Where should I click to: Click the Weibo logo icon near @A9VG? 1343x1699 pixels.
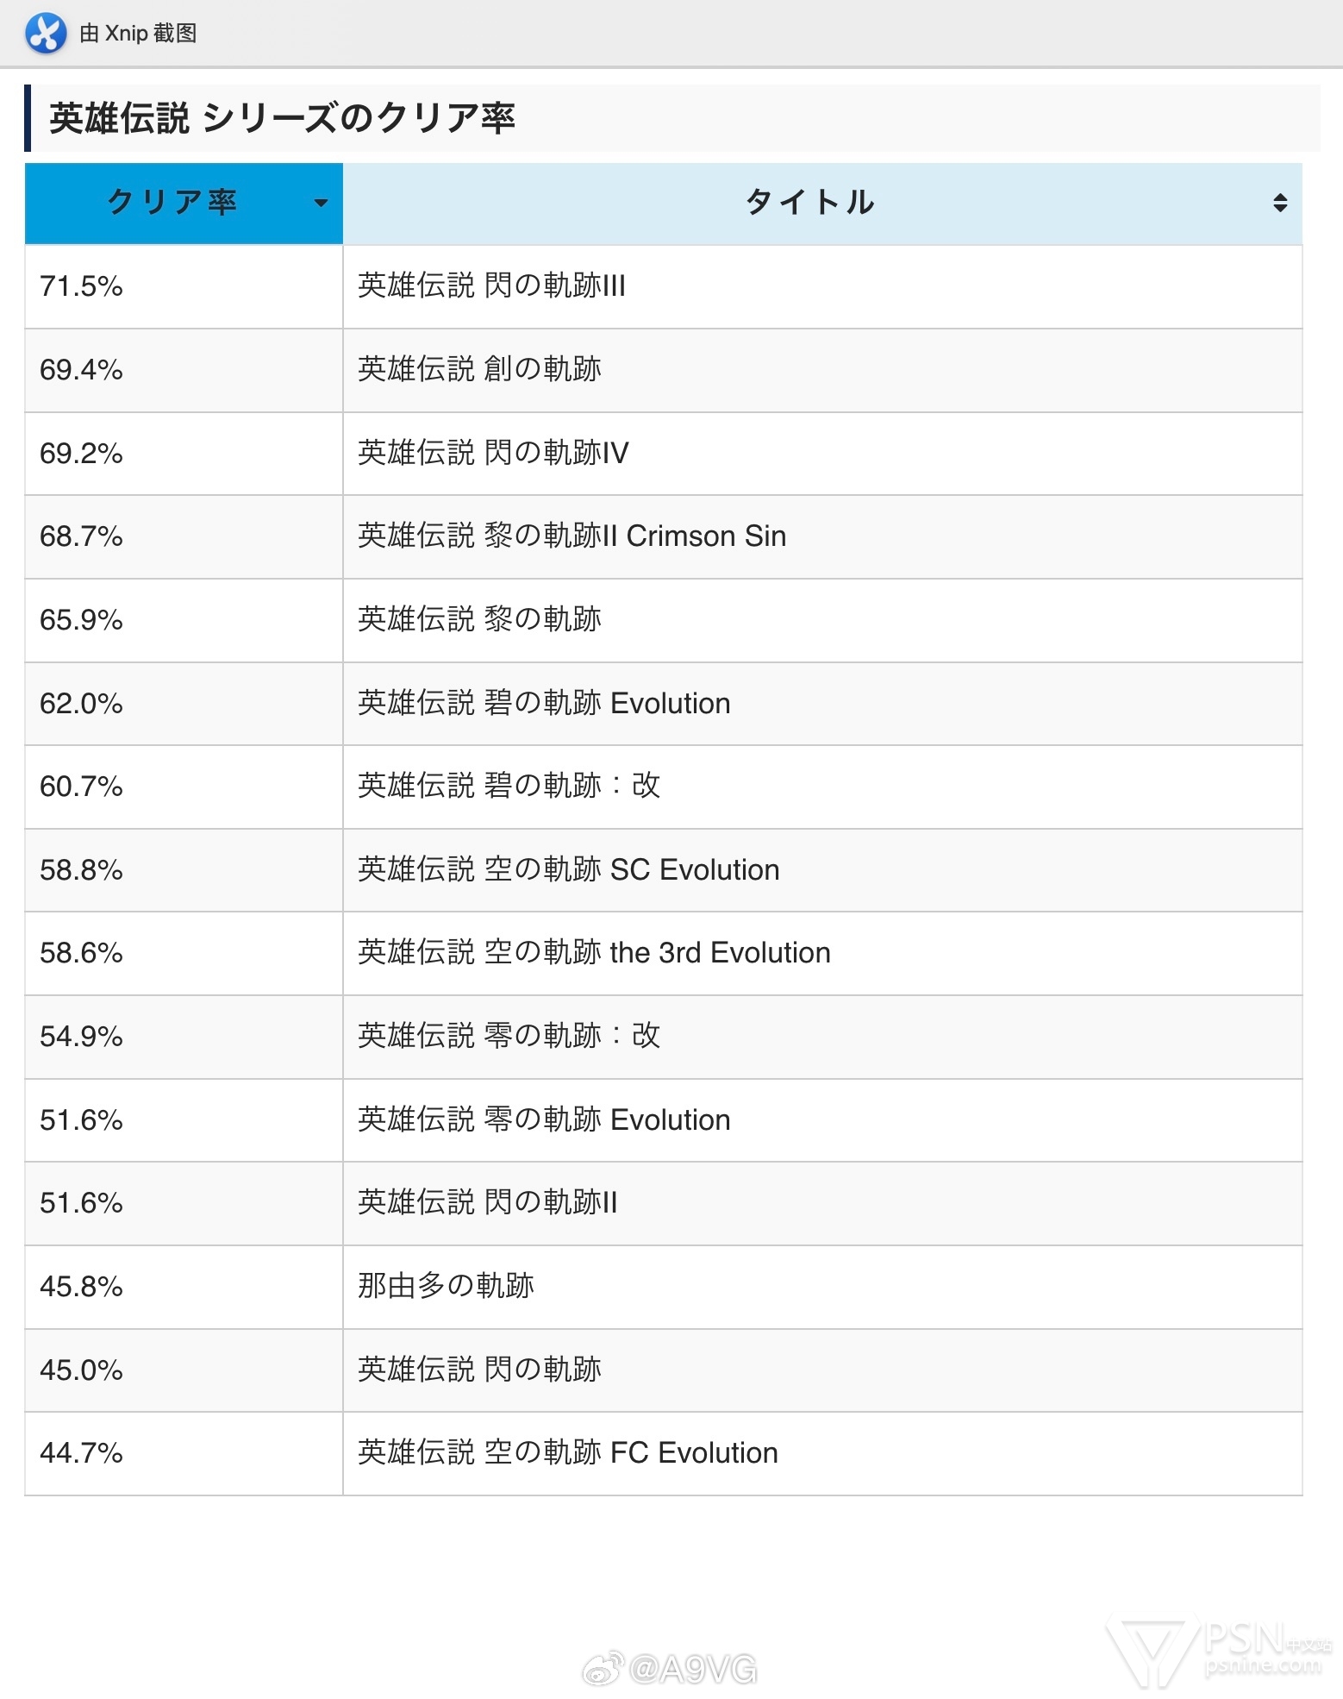tap(603, 1669)
